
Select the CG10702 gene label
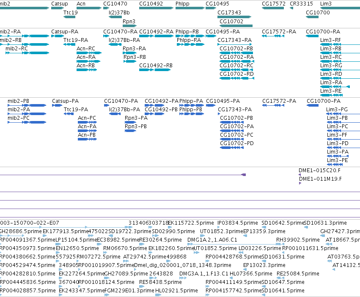(231, 21)
